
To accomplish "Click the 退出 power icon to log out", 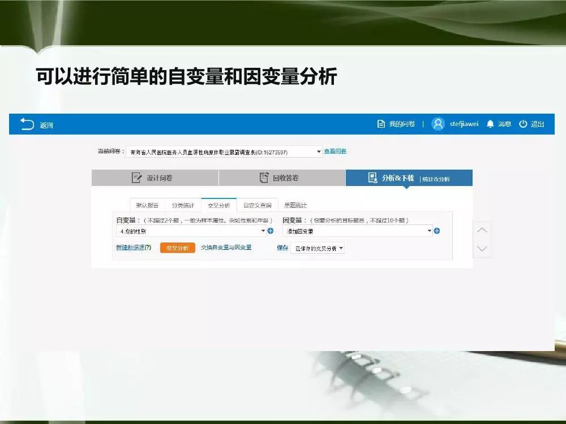I will tap(523, 124).
